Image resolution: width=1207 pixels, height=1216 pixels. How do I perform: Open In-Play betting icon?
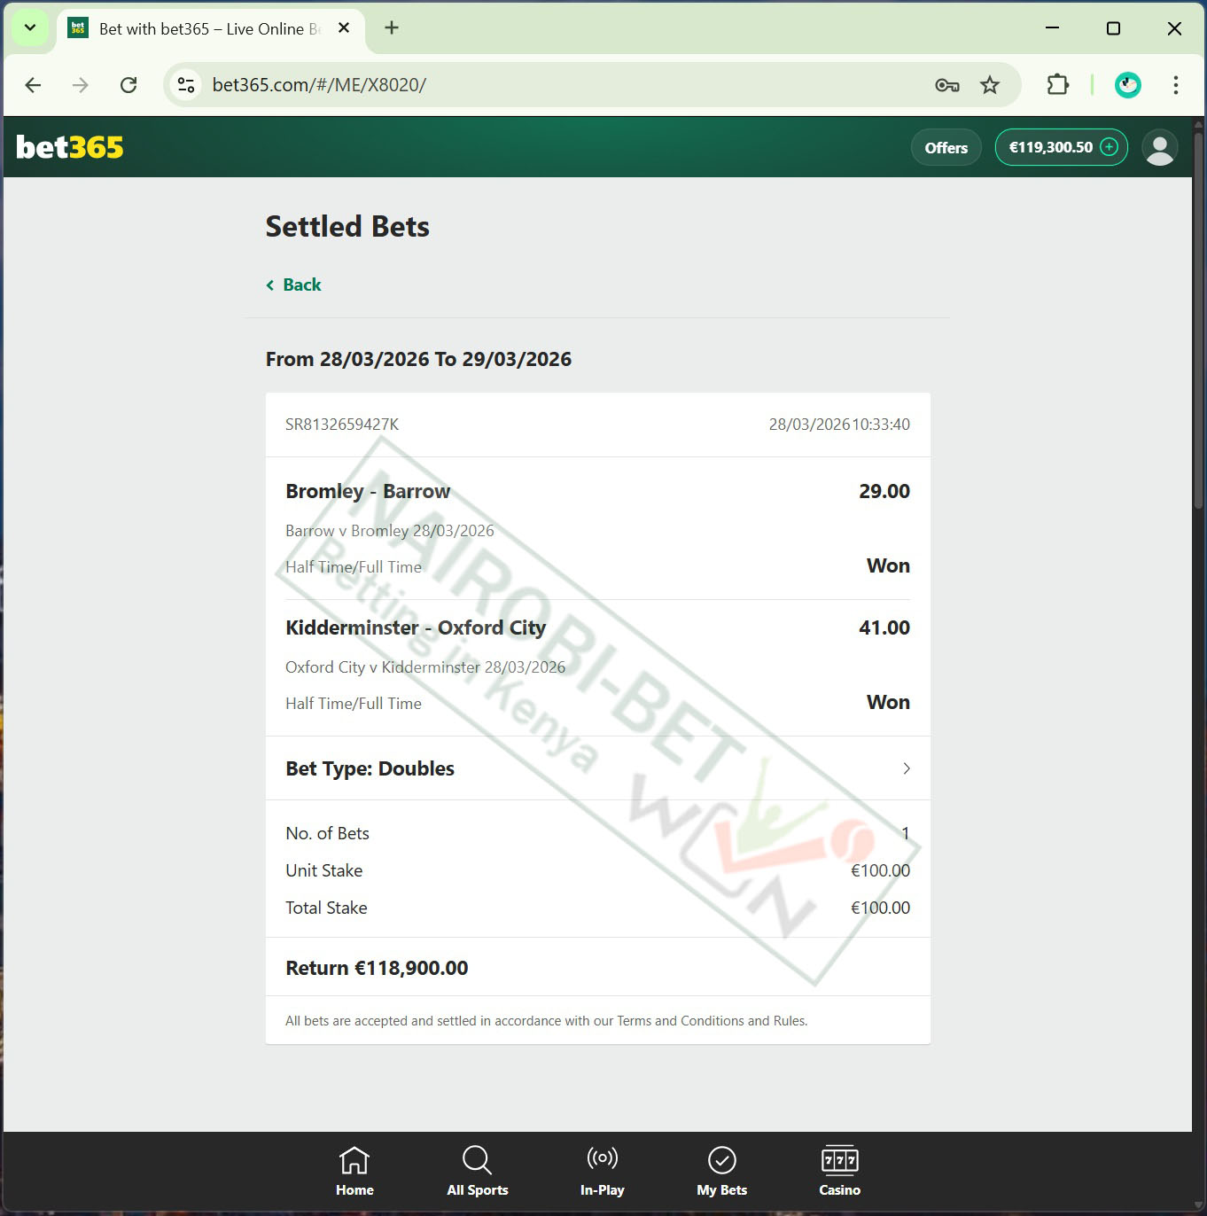coord(602,1159)
